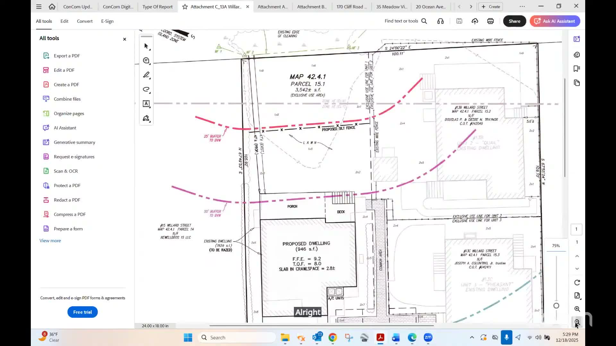Open the Comments list panel
The width and height of the screenshot is (616, 346).
point(577,54)
